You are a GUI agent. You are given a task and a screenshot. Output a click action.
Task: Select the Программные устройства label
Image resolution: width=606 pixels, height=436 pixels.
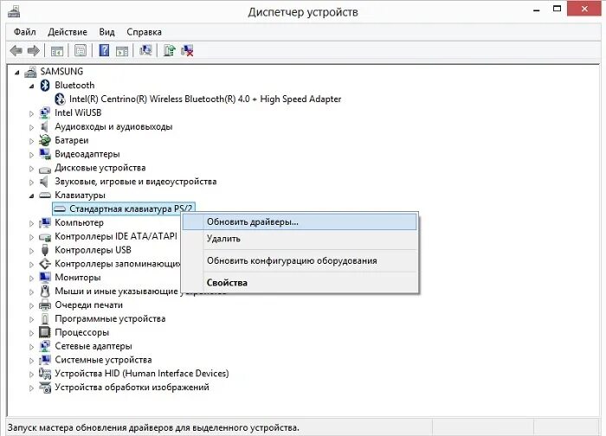110,319
